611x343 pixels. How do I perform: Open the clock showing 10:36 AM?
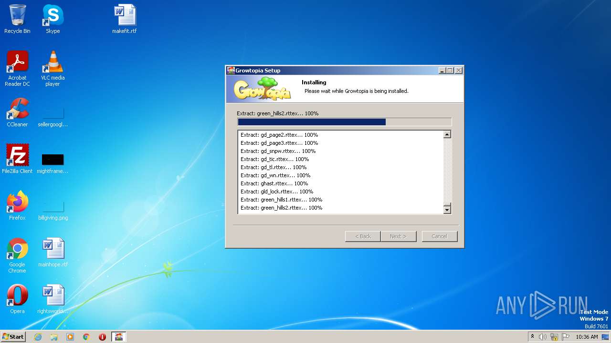click(x=587, y=337)
